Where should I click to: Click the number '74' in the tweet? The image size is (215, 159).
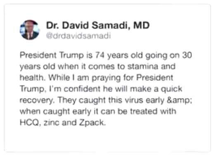pyautogui.click(x=100, y=55)
